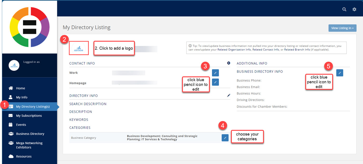Go to Home in sidebar
Screen dimensions: 363x164
click(x=20, y=88)
